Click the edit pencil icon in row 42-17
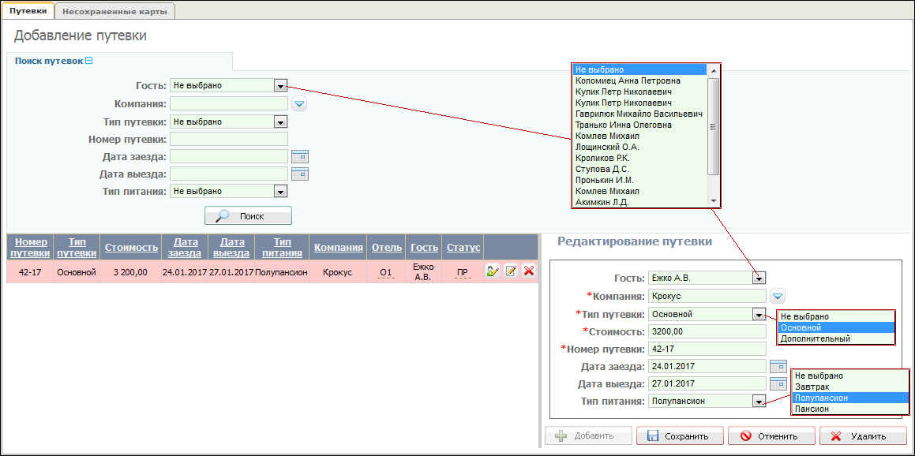The height and width of the screenshot is (456, 915). coord(511,271)
